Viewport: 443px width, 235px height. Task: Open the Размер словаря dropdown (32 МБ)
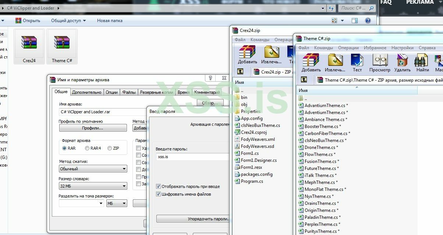click(93, 186)
